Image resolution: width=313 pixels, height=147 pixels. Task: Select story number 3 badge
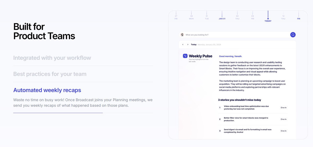point(220,131)
